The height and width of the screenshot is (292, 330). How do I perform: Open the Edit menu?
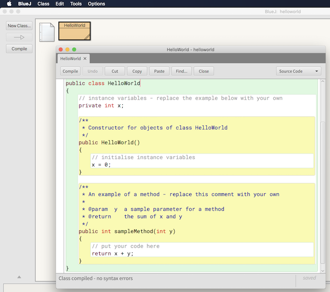60,4
